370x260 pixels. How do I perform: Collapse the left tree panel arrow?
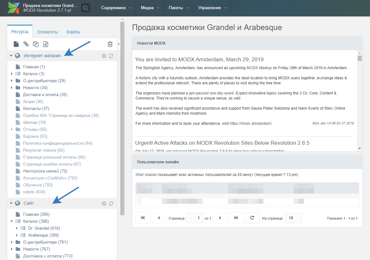click(119, 44)
